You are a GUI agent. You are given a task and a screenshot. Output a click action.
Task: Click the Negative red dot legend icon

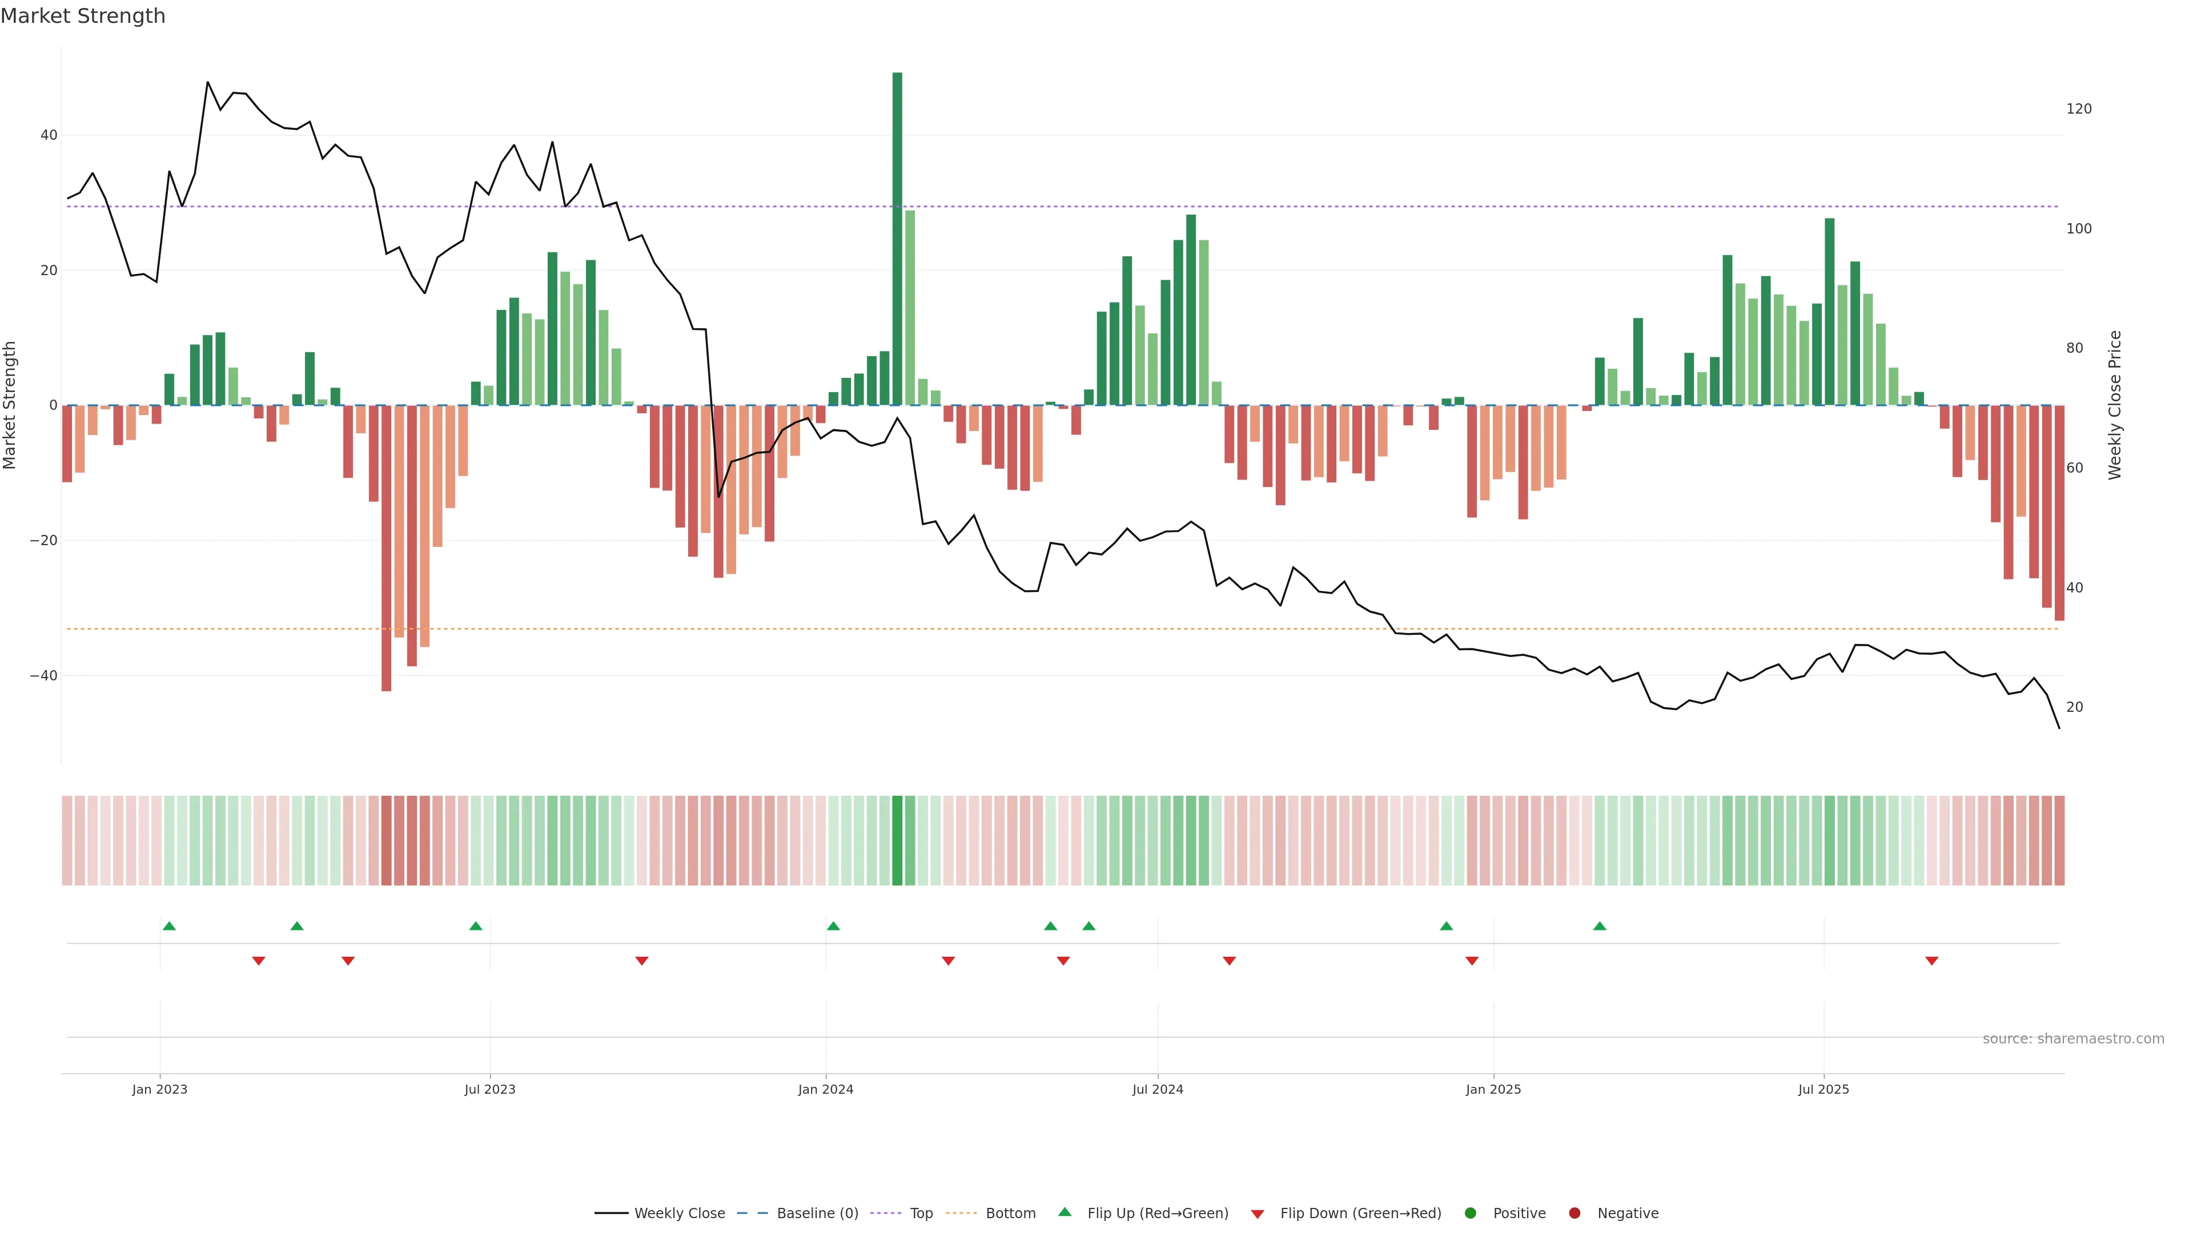click(1574, 1214)
